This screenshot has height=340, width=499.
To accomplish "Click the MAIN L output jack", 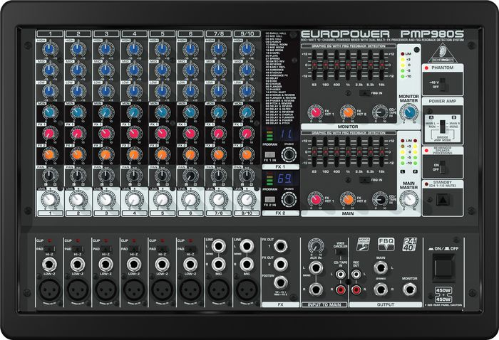I will (381, 268).
